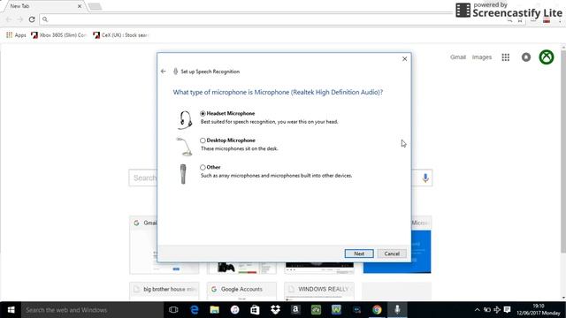Open iTunes from the taskbar
Viewport: 566px width, 318px height.
click(x=234, y=310)
